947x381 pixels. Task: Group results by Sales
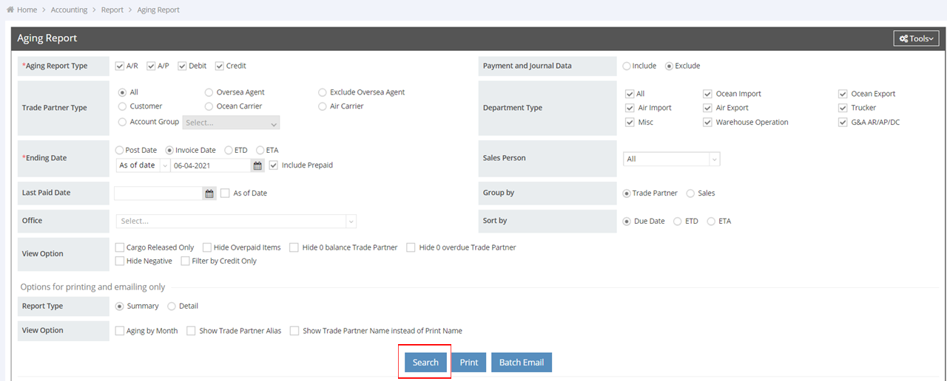coord(690,193)
